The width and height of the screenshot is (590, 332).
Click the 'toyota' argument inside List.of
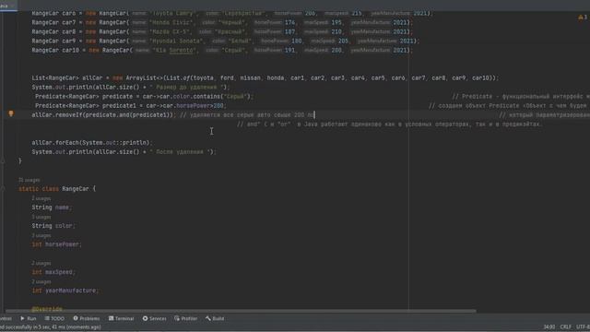(203, 77)
